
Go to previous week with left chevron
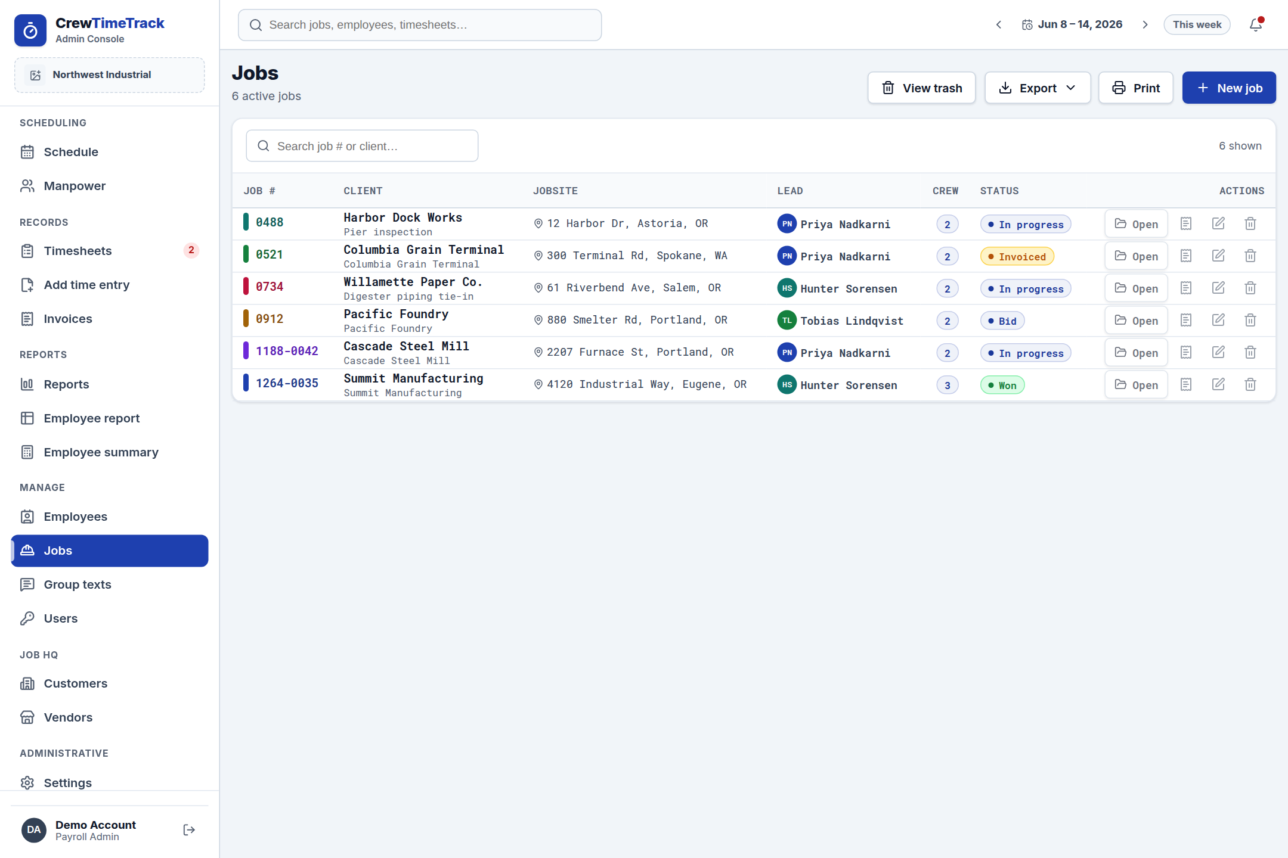pos(999,24)
